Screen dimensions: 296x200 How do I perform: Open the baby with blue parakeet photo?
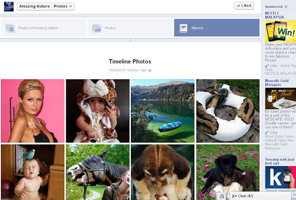pos(33,172)
